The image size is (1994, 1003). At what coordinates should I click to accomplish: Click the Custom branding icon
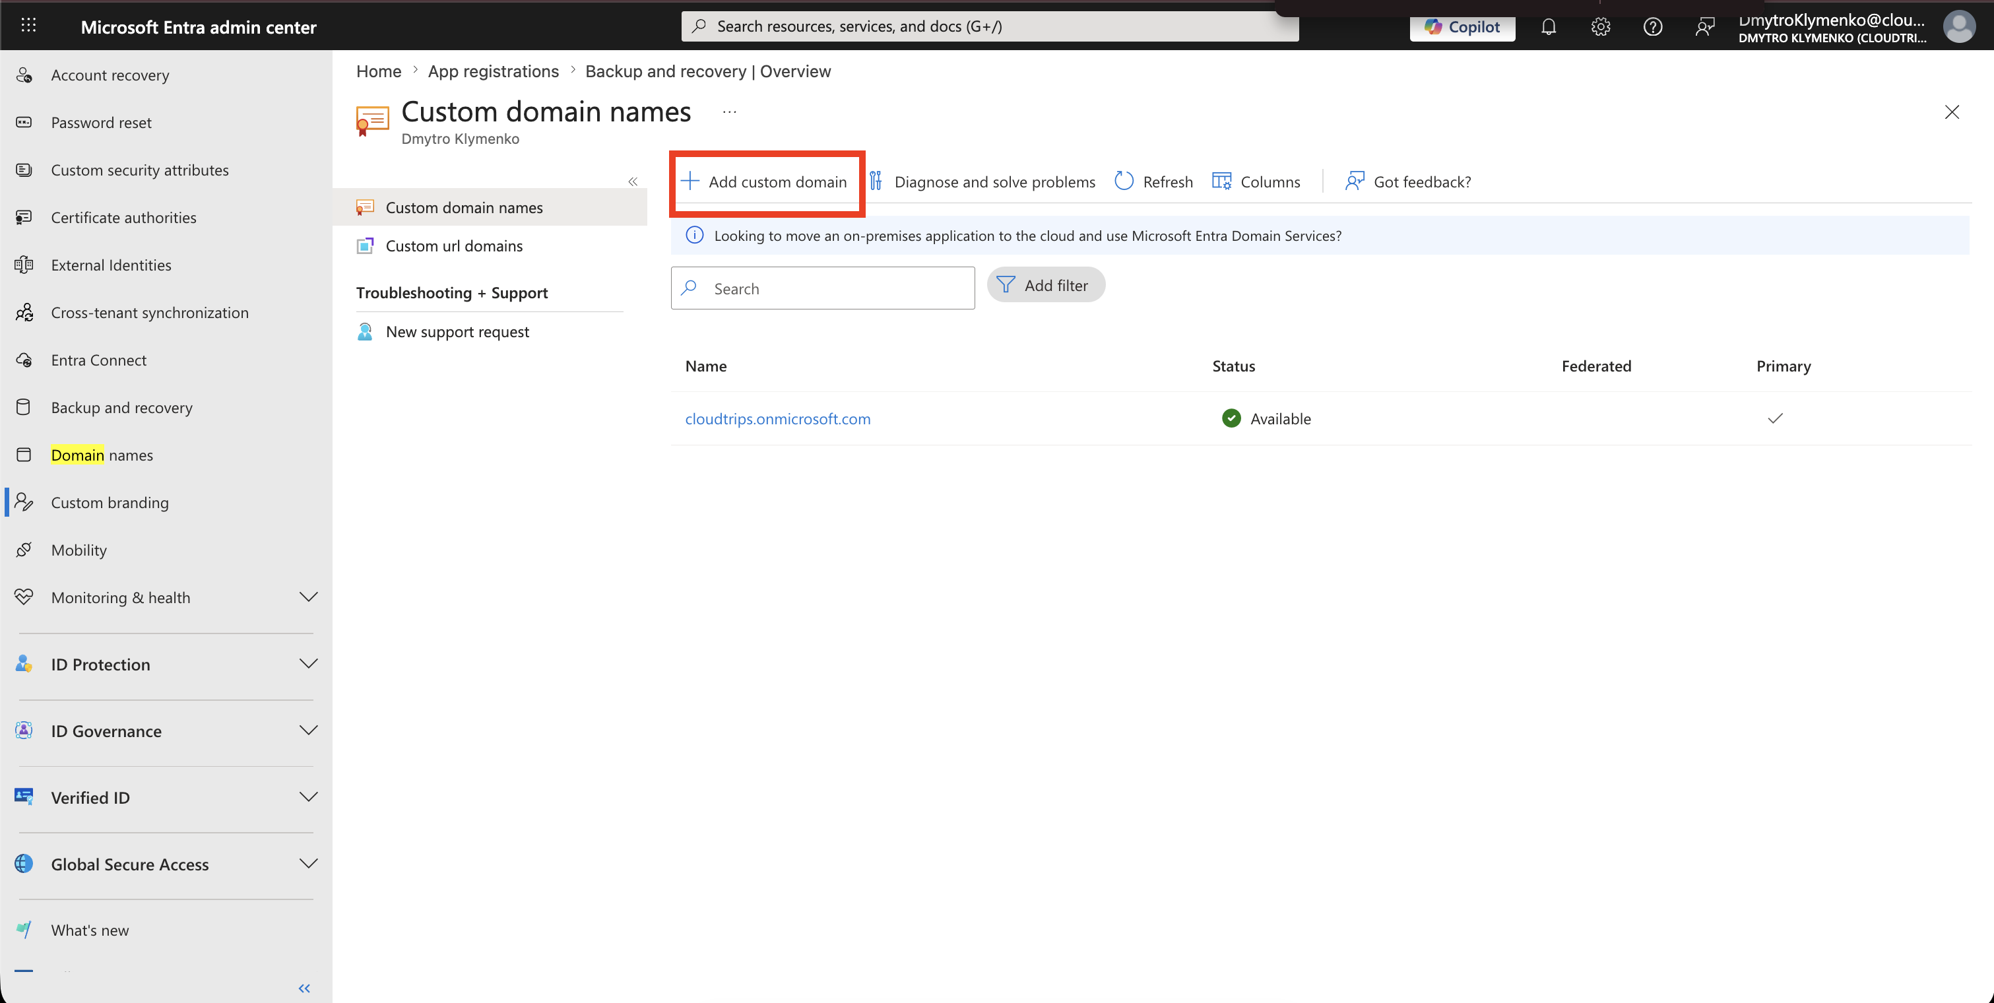point(24,502)
